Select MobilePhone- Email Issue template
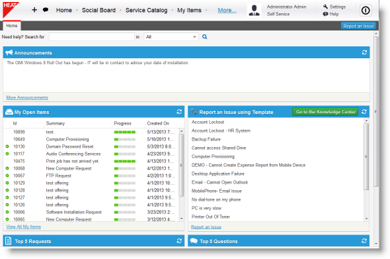The image size is (390, 259). pyautogui.click(x=216, y=191)
